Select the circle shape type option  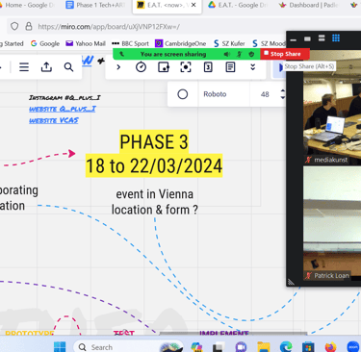coord(183,94)
